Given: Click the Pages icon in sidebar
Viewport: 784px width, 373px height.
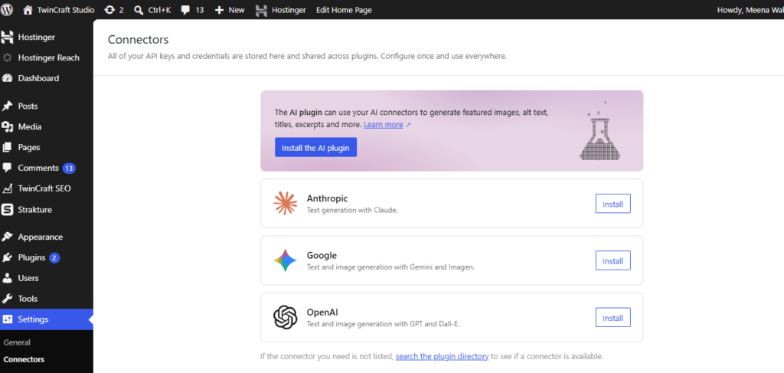Looking at the screenshot, I should click(7, 148).
